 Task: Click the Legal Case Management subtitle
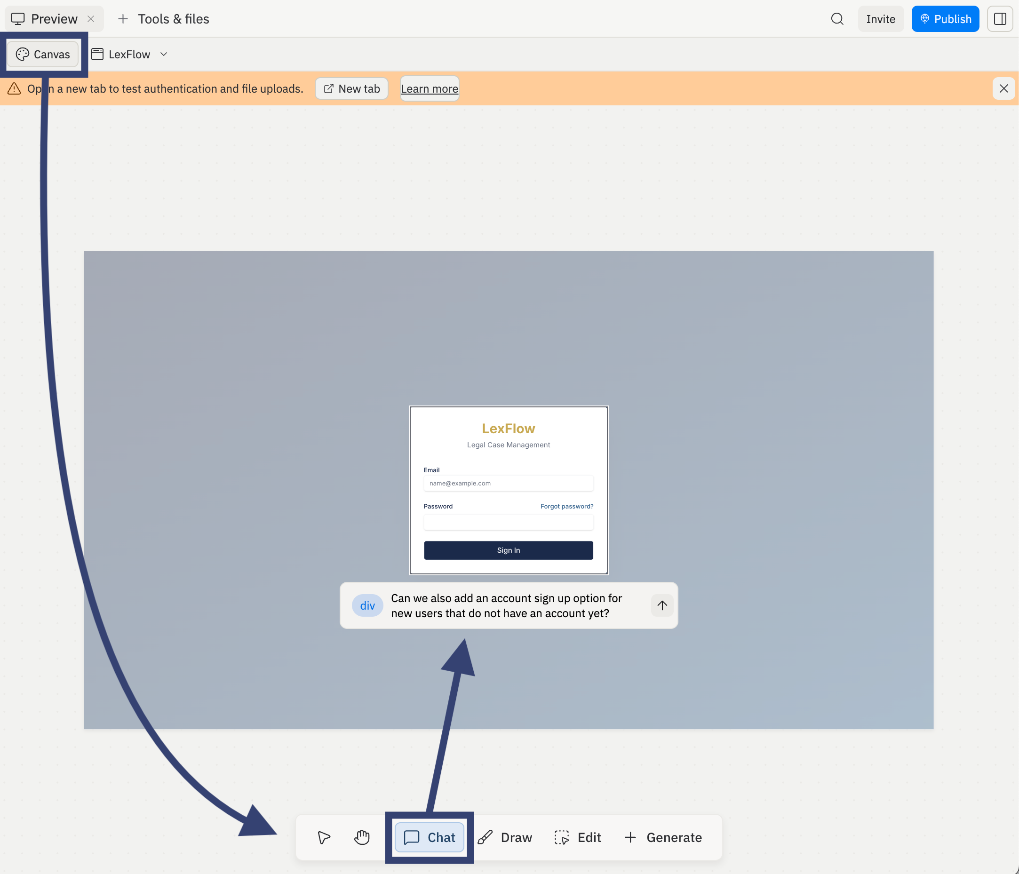(509, 445)
